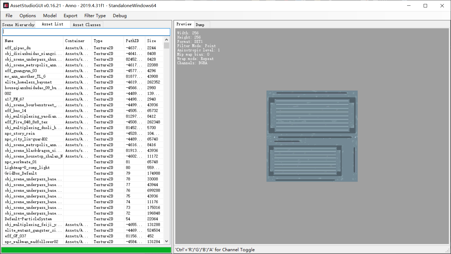Viewport: 451px width, 254px height.
Task: Open the Model menu
Action: pyautogui.click(x=50, y=16)
